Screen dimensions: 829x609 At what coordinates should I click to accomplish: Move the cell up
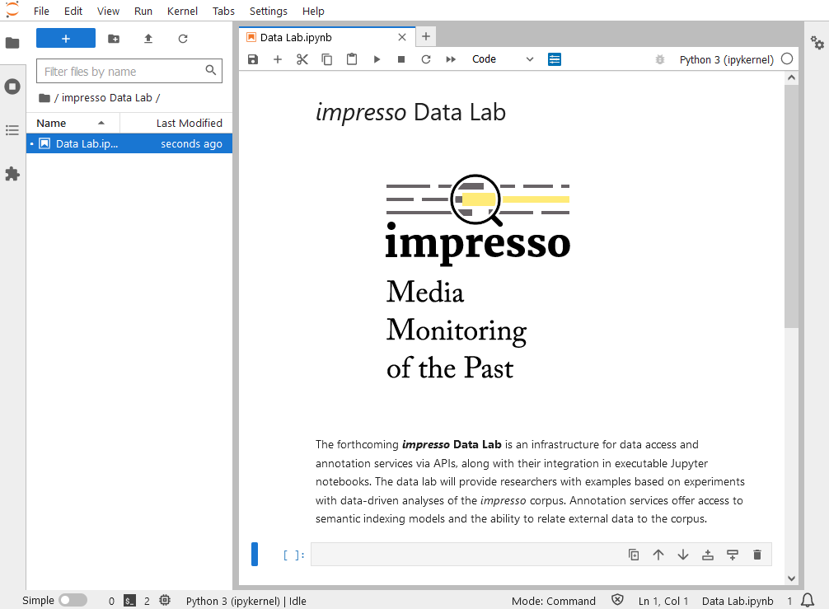click(658, 555)
